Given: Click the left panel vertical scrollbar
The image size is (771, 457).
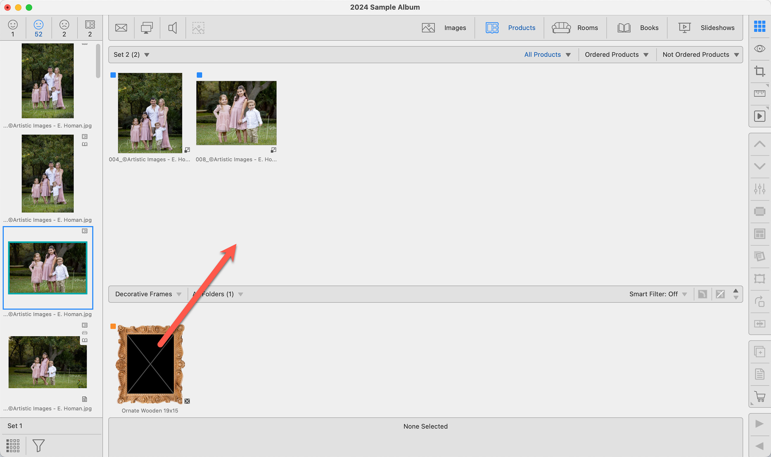Looking at the screenshot, I should point(98,61).
